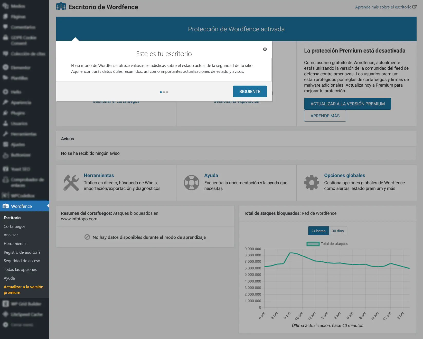Select the 24 horas chart range
The image size is (423, 339).
[318, 231]
